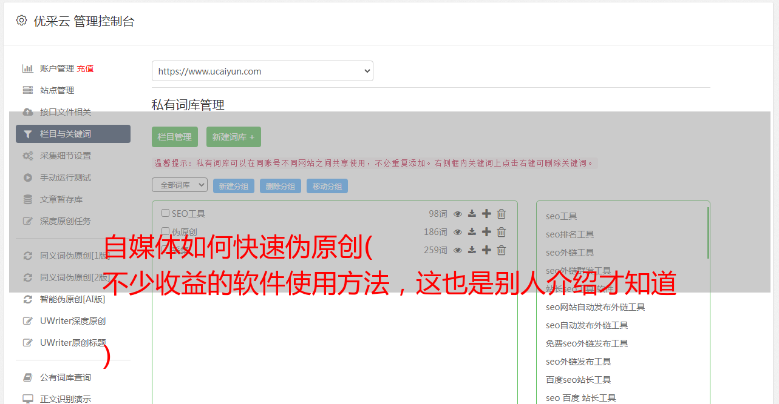Click the database icon for 文章暂存库
Viewport: 779px width, 404px height.
pyautogui.click(x=28, y=199)
